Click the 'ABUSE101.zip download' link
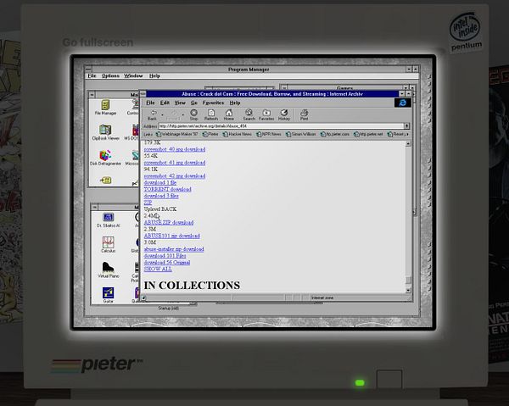The height and width of the screenshot is (406, 509). click(171, 236)
